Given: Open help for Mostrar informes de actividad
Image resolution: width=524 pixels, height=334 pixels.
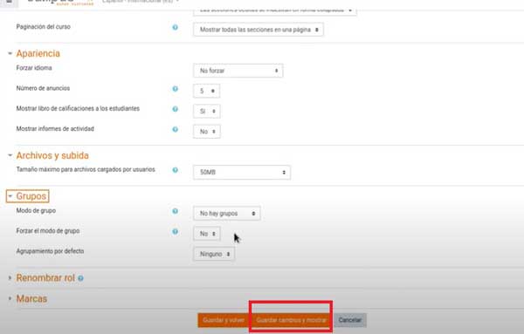Looking at the screenshot, I should [175, 129].
